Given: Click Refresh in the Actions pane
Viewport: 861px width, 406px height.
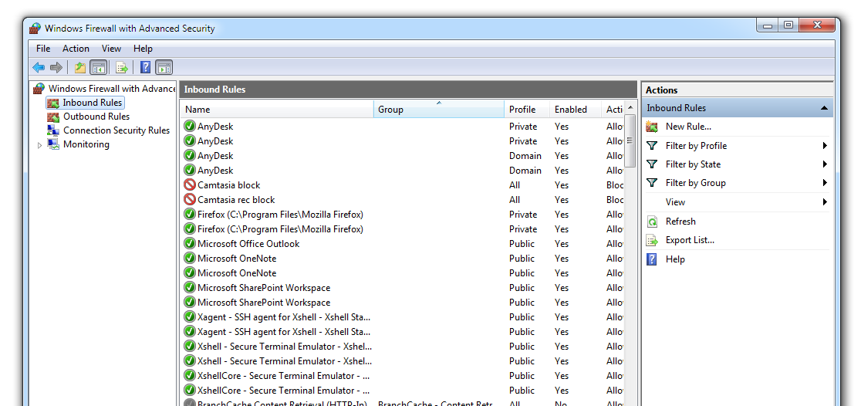Looking at the screenshot, I should 680,222.
